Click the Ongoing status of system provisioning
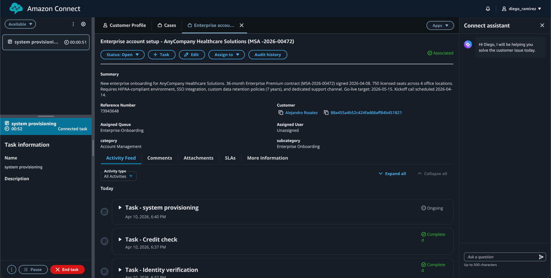Screen dimensions: 551x278 tap(432, 208)
